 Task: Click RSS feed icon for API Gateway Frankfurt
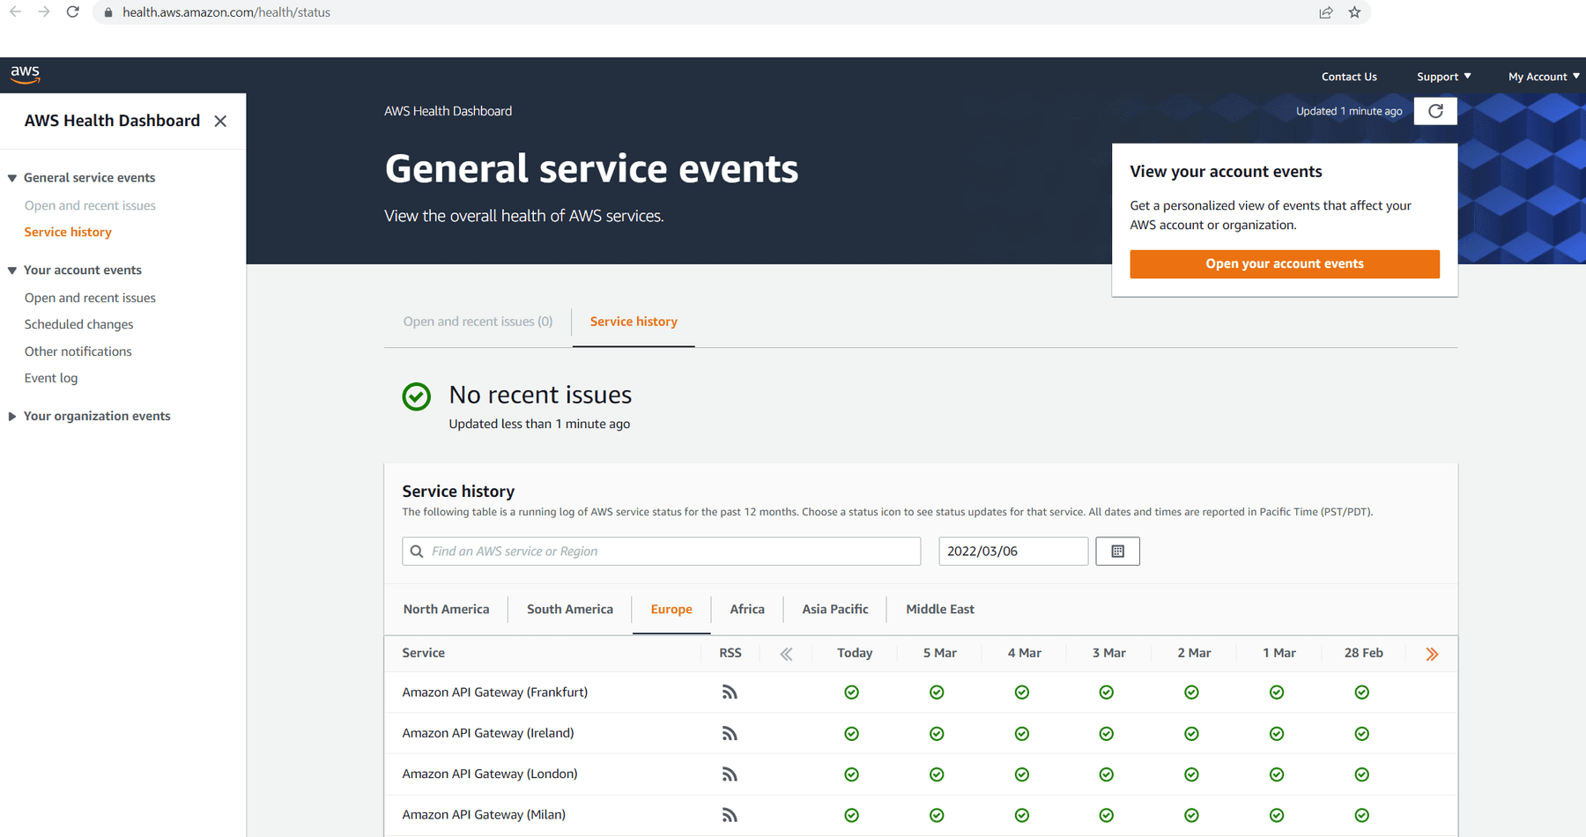tap(730, 693)
